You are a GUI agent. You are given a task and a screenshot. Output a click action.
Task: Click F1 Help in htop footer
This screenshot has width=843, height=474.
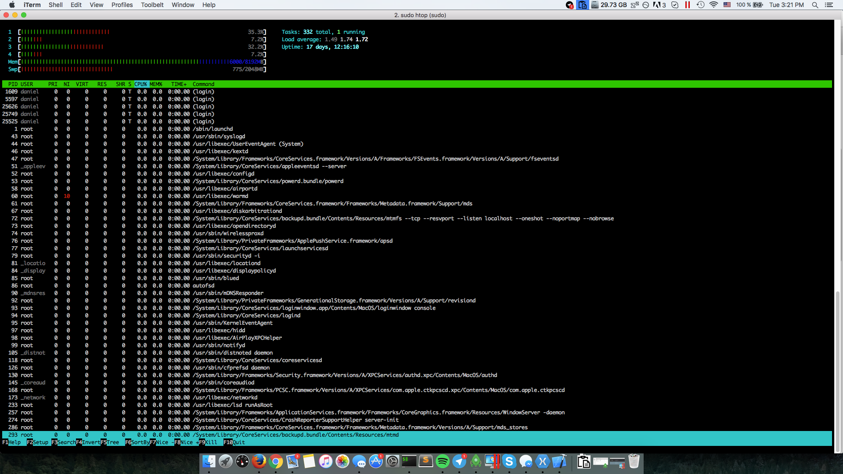click(x=11, y=442)
